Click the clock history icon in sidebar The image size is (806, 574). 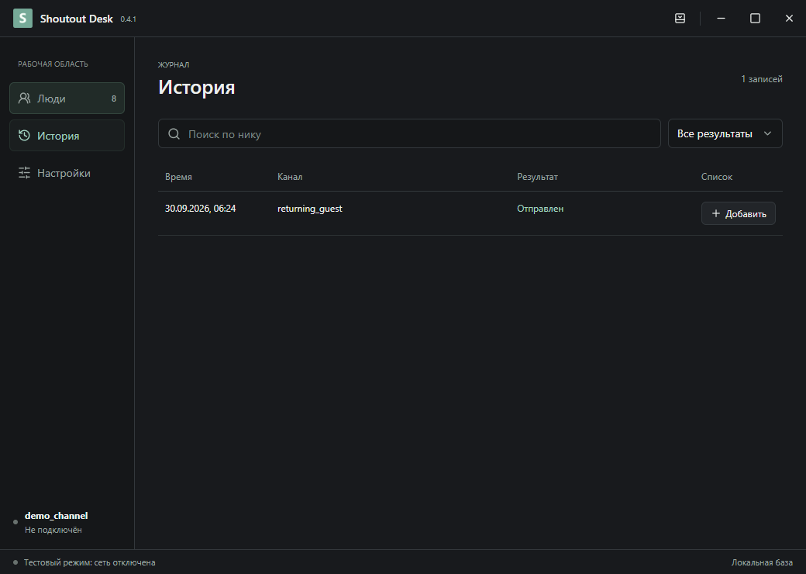click(x=24, y=136)
